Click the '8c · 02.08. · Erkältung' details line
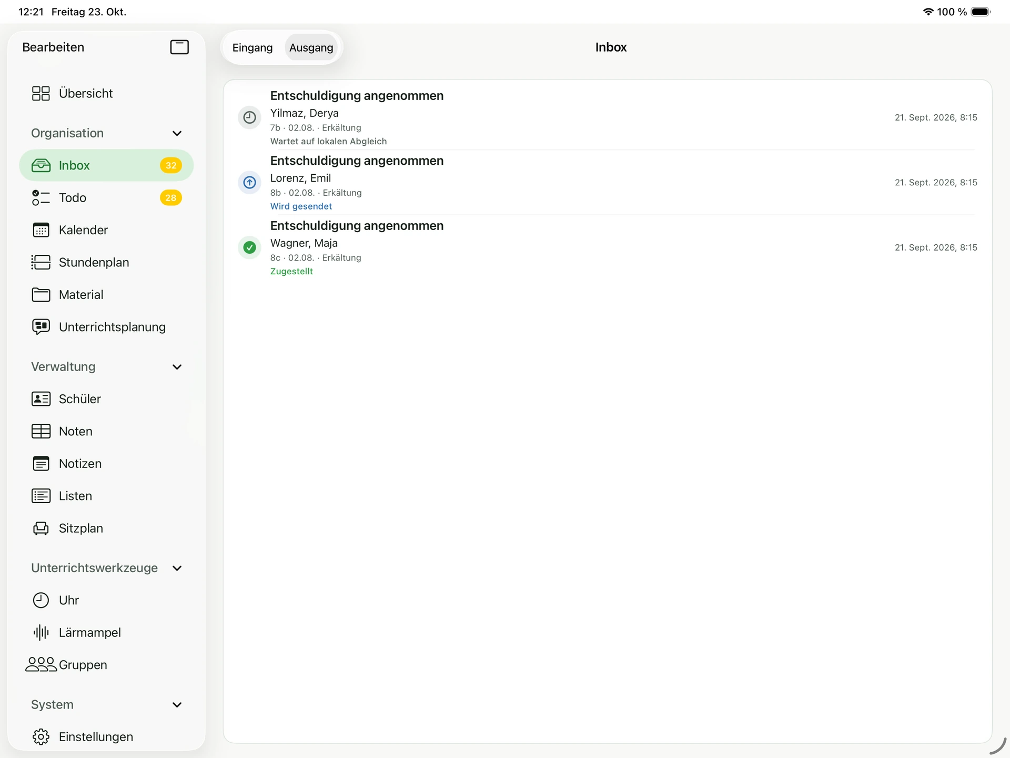Image resolution: width=1010 pixels, height=758 pixels. click(316, 258)
